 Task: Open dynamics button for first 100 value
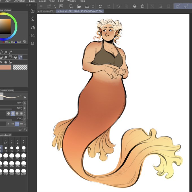(x=25, y=108)
